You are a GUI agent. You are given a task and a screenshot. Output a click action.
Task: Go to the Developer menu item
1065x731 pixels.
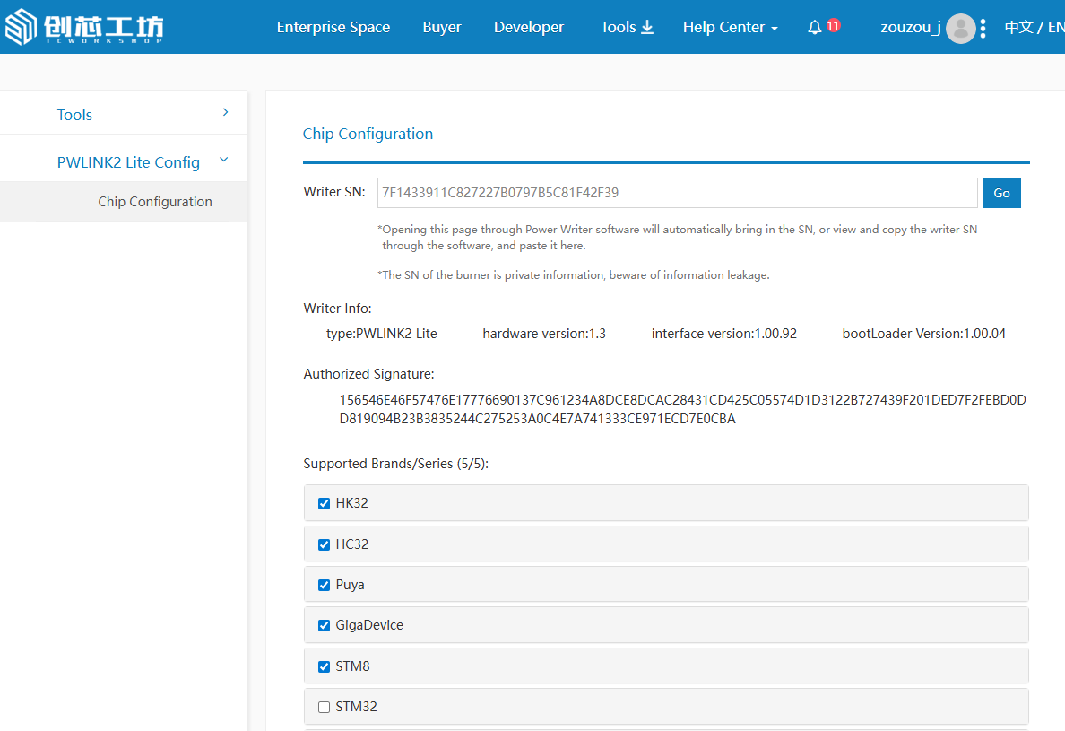[x=529, y=28]
